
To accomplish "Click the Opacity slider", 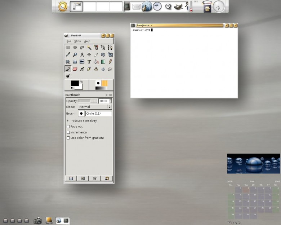I will 88,101.
